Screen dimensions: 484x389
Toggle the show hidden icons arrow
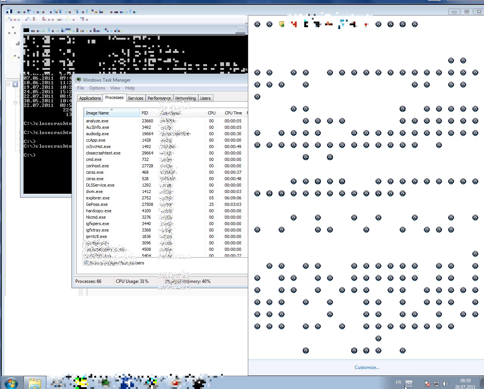409,384
